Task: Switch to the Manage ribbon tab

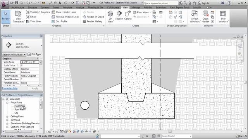Action: pos(136,7)
